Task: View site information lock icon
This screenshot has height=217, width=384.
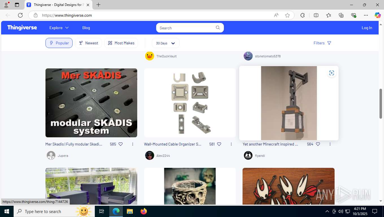Action: (36, 15)
